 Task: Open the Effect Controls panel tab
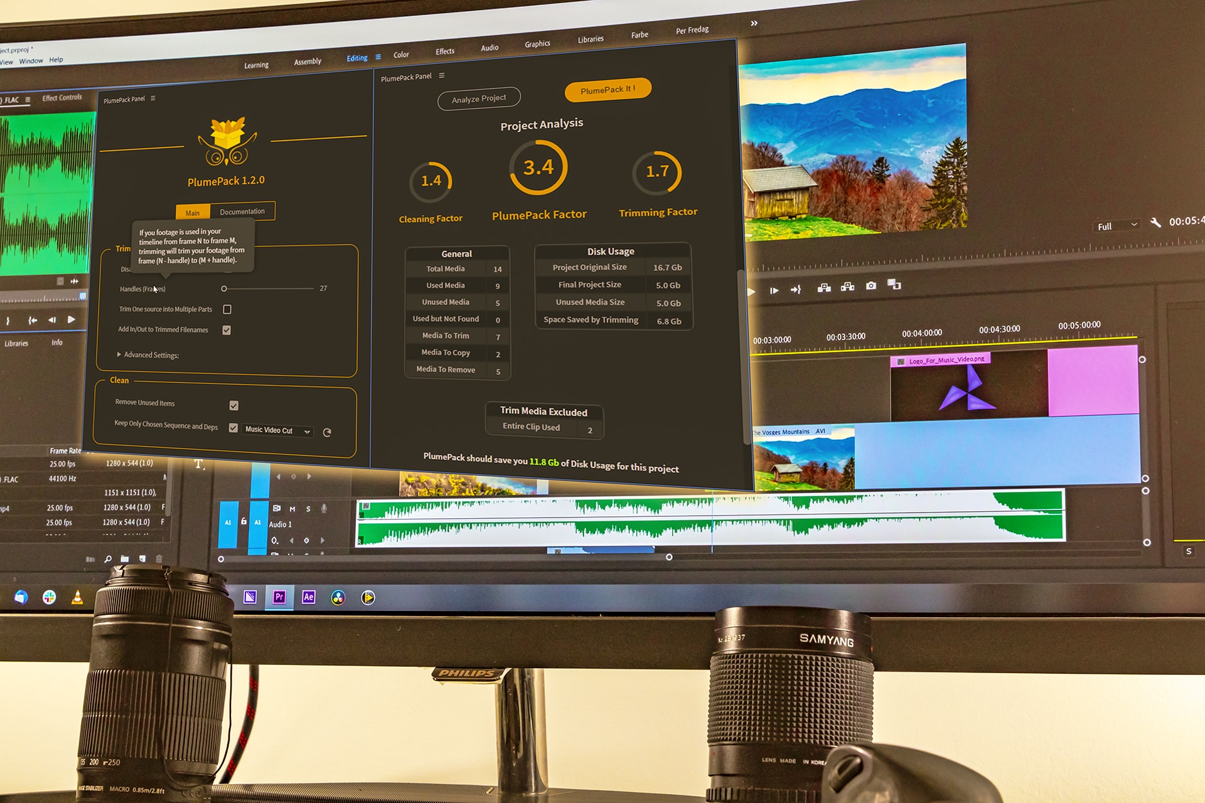click(62, 98)
